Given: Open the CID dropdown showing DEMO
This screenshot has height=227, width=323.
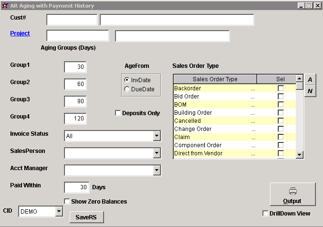Looking at the screenshot, I should point(59,211).
